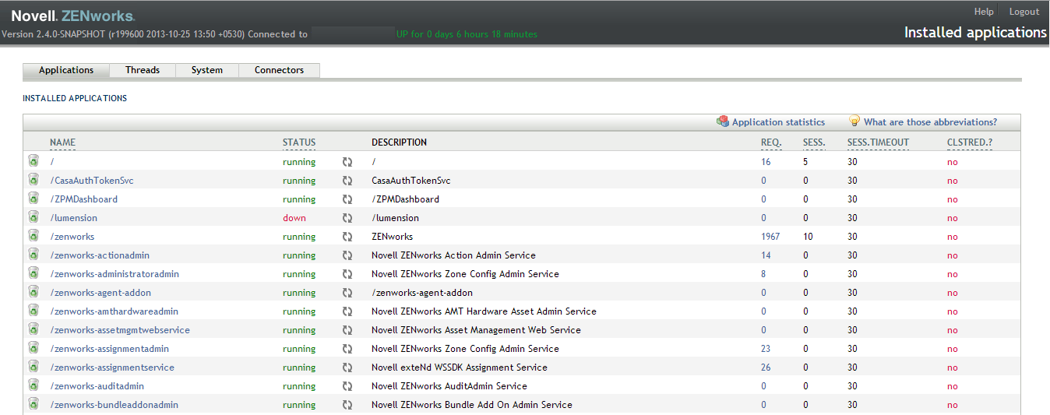Open /zenworks-bundleaddonadmin application link
1050x415 pixels.
tap(115, 405)
